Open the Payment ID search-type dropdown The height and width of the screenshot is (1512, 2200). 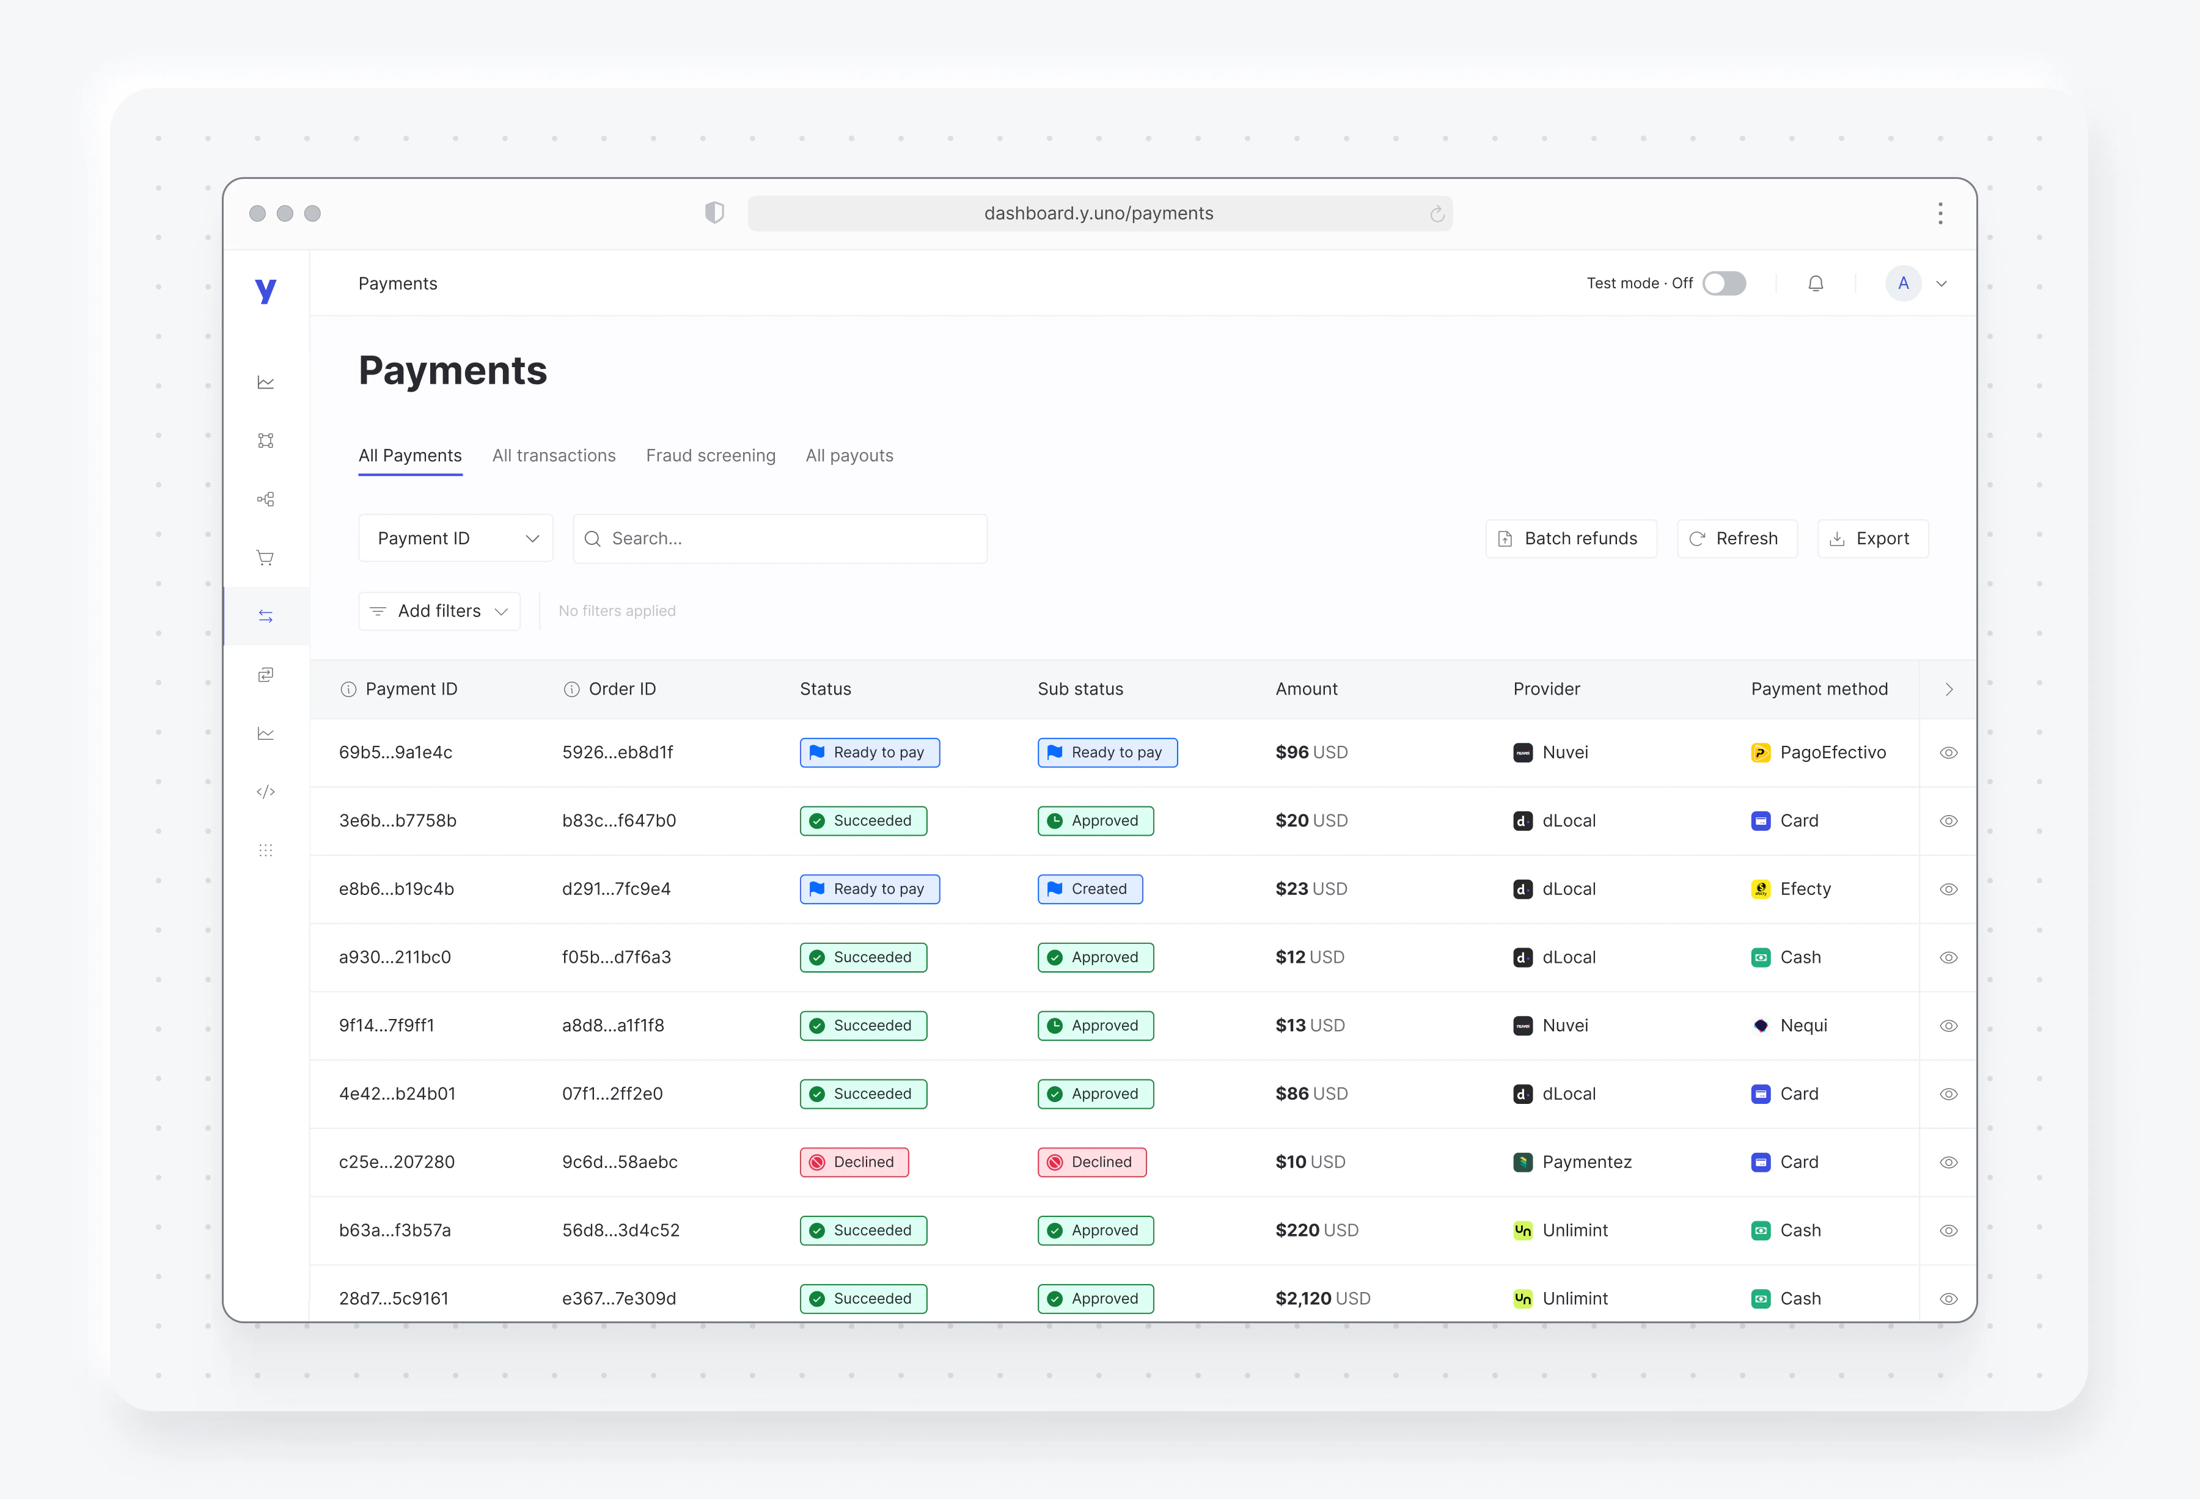click(456, 539)
